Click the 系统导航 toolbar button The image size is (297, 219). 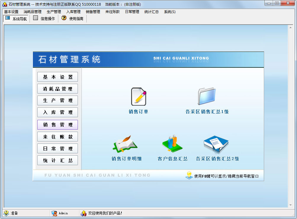click(16, 19)
